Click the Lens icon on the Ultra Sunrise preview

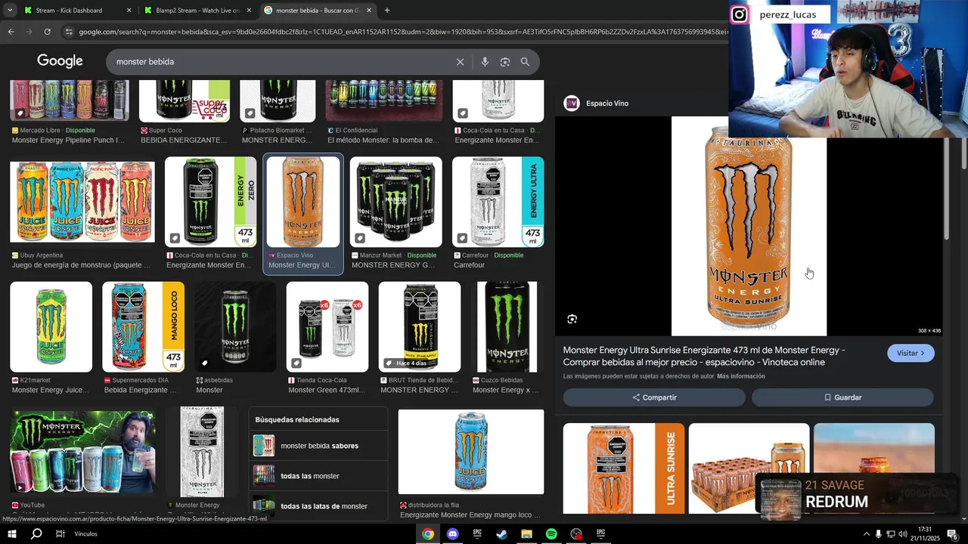572,319
